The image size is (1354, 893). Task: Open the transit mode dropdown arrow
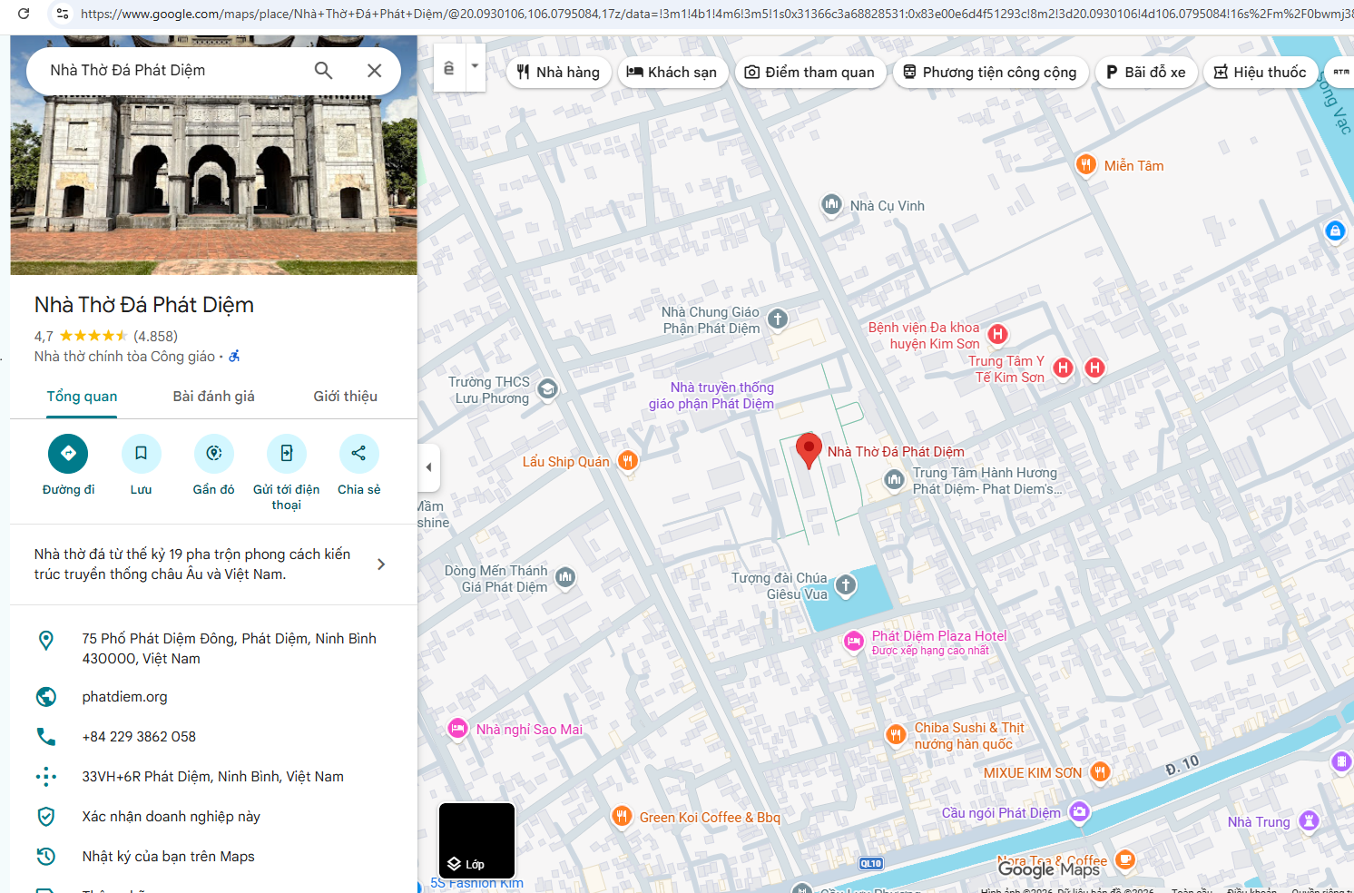coord(475,67)
